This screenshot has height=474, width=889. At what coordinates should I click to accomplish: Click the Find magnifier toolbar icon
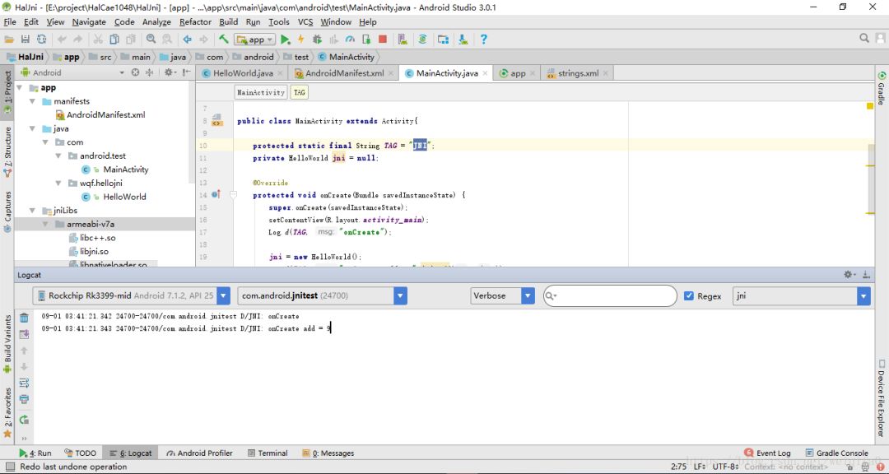151,39
